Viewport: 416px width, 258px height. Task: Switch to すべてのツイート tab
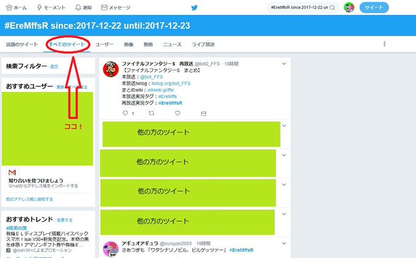tap(67, 44)
